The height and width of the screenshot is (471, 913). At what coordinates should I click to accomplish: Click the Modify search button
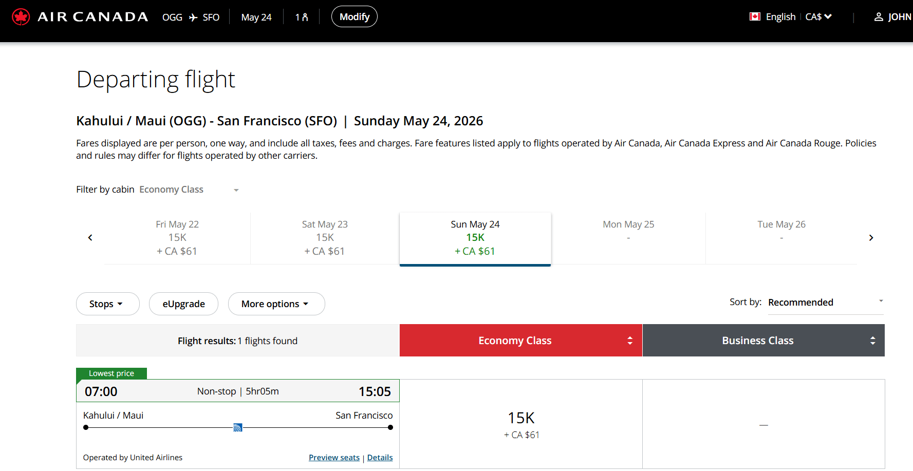click(354, 17)
